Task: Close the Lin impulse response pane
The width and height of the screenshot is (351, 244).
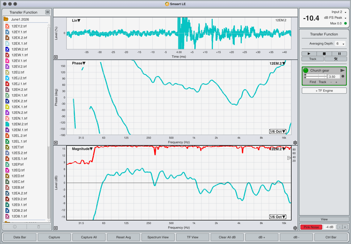Action: [x=56, y=57]
